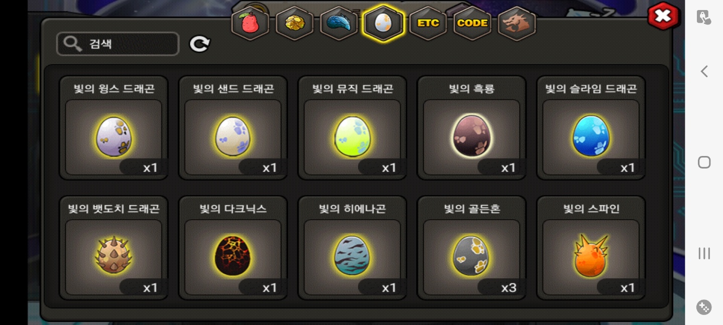
Task: Open the red fruit food tab
Action: 250,23
